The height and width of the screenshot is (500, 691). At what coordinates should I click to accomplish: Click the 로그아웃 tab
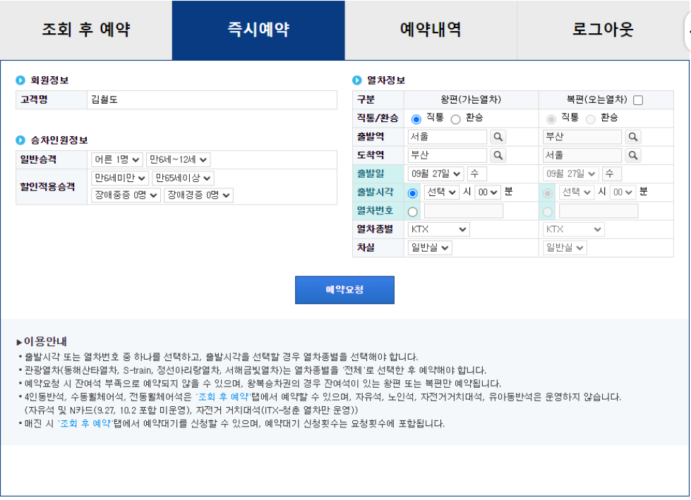tap(603, 30)
